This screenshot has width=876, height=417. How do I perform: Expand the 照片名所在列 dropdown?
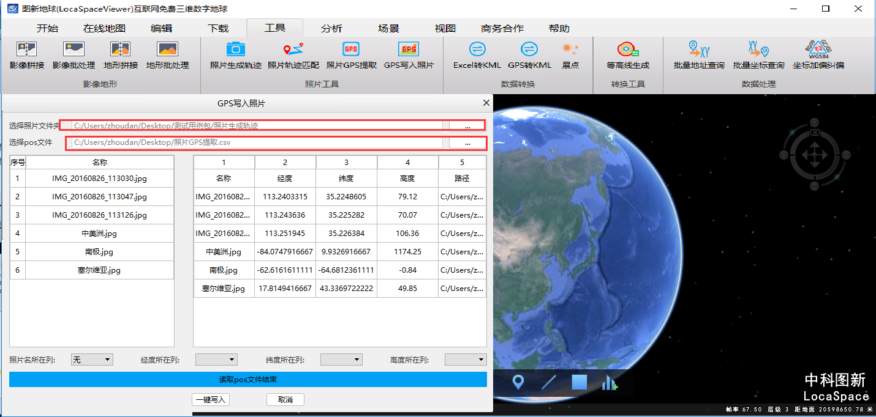93,360
